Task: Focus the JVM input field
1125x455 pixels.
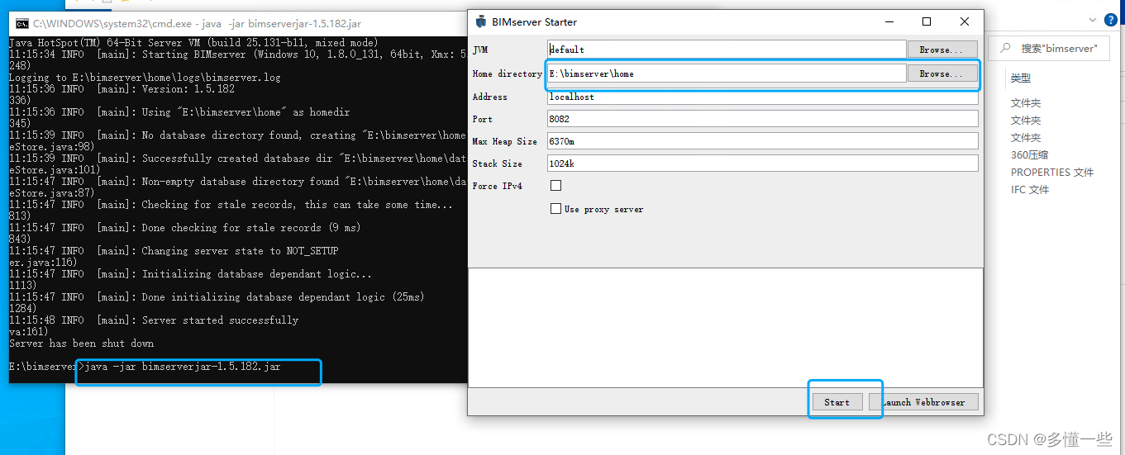Action: click(727, 50)
